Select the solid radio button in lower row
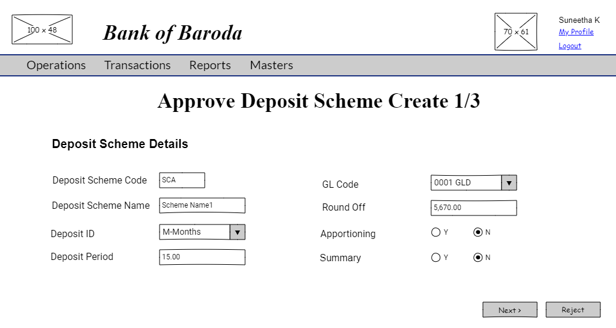This screenshot has height=328, width=616. pos(436,258)
